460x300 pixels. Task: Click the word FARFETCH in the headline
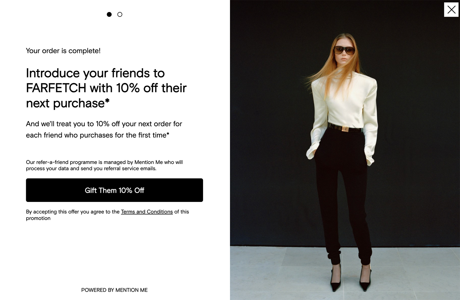[56, 88]
